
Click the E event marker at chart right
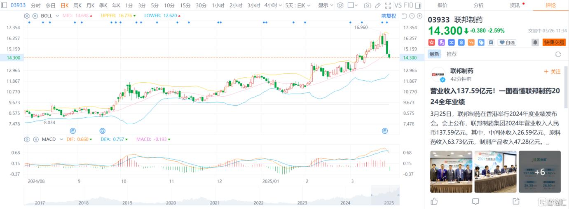point(385,131)
